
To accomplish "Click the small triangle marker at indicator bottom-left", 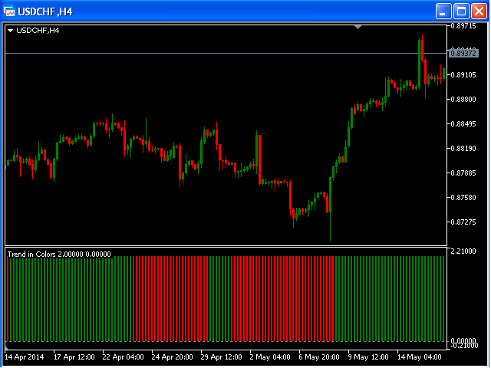I will click(7, 347).
